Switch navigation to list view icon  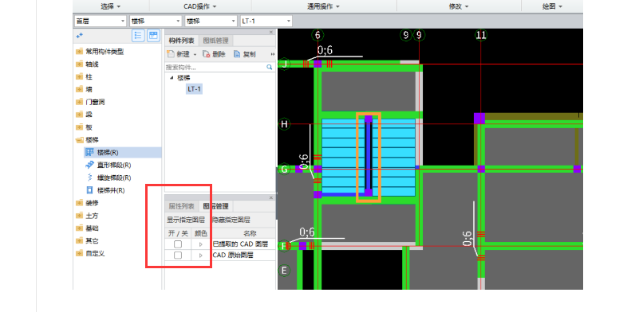click(139, 36)
